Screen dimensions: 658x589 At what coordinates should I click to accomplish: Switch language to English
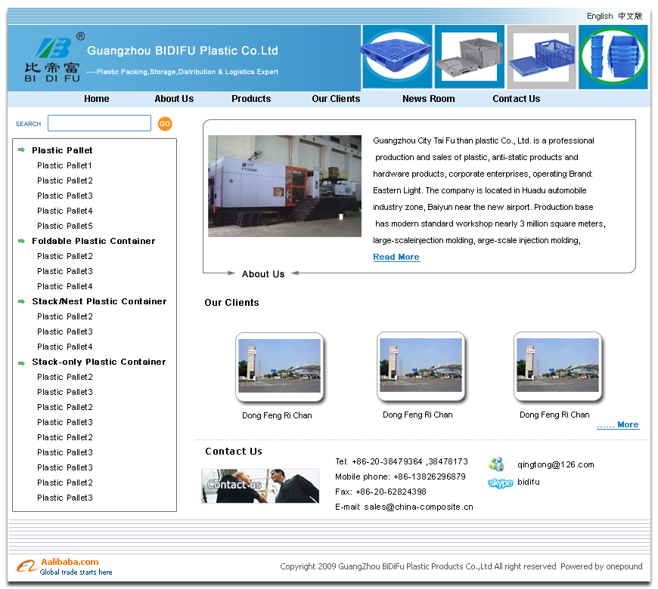[x=600, y=16]
